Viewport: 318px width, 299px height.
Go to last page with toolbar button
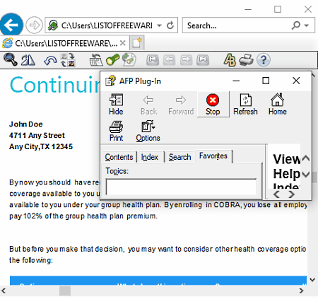pos(203,60)
